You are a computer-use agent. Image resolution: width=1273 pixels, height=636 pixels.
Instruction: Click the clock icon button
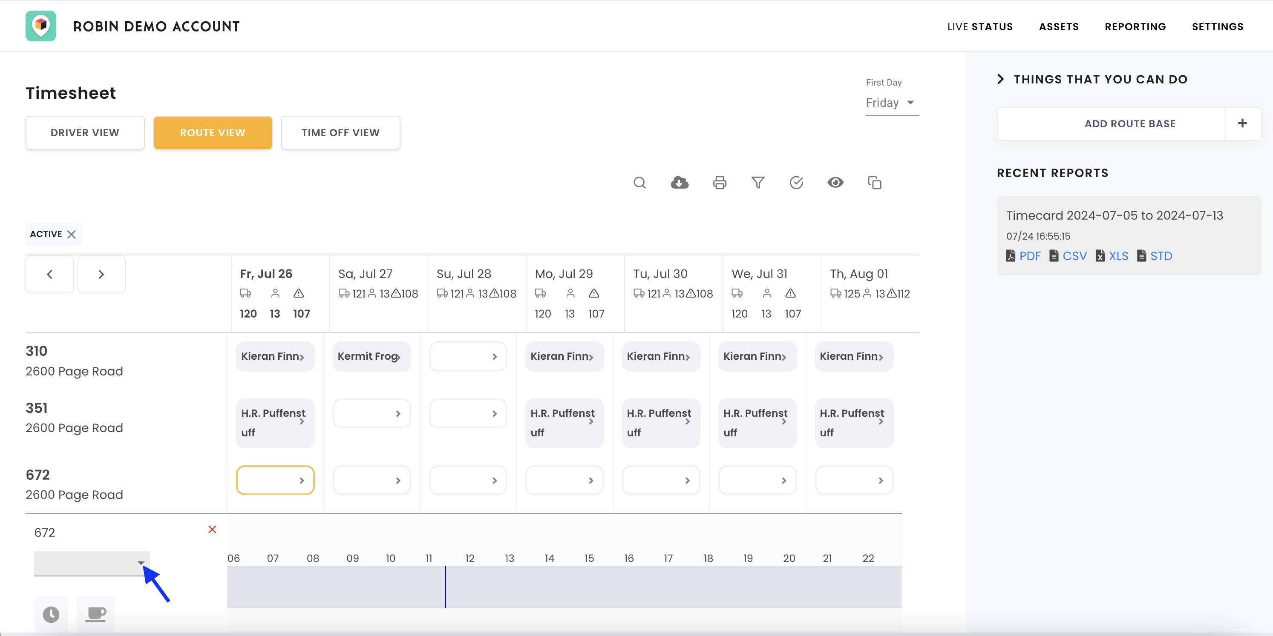click(x=51, y=614)
